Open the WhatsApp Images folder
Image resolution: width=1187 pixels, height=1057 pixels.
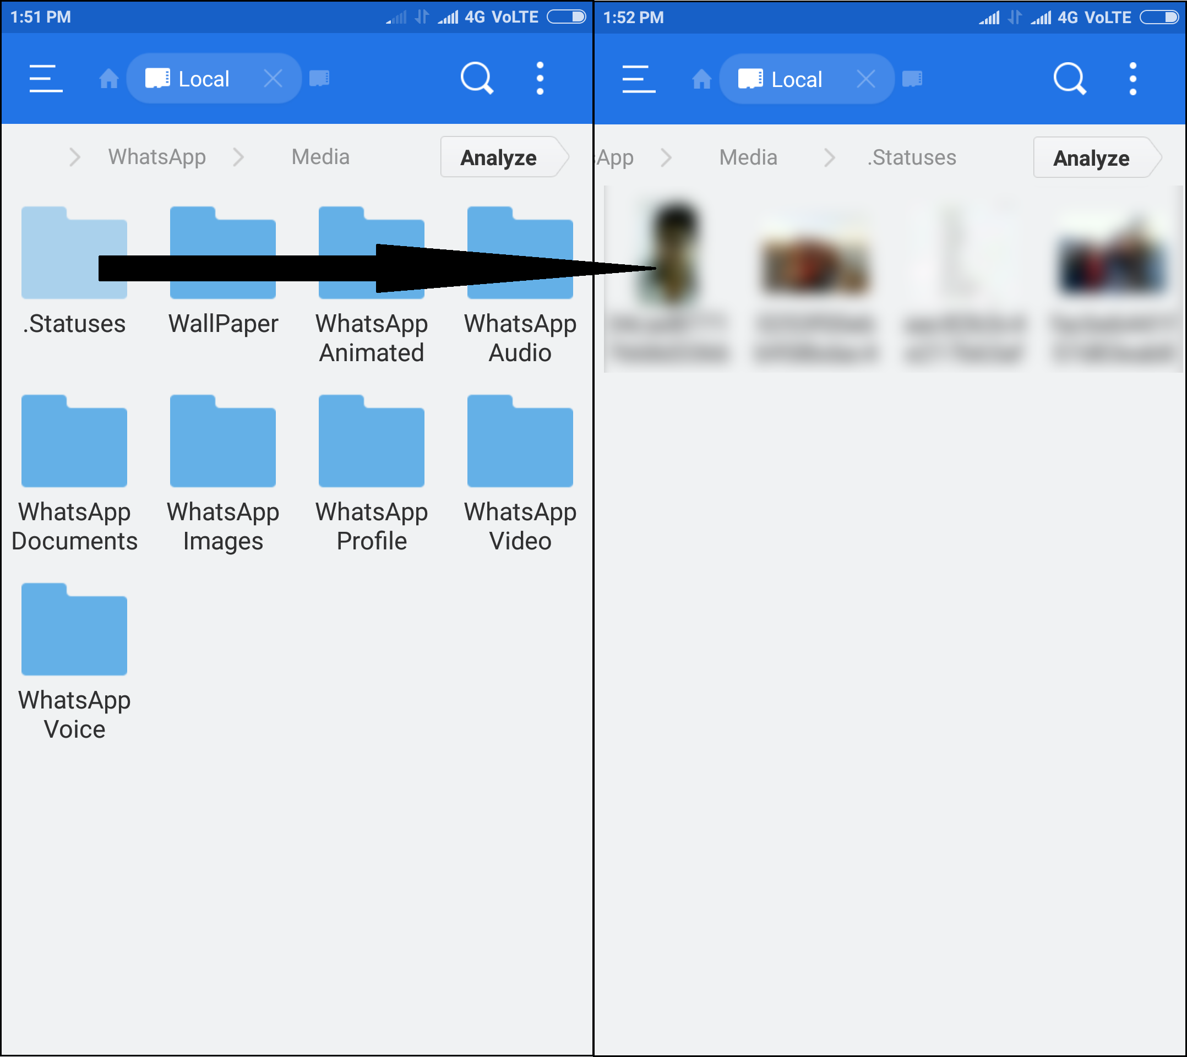coord(223,475)
